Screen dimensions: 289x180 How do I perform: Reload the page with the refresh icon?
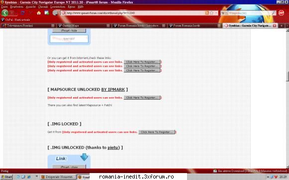[x=23, y=13]
